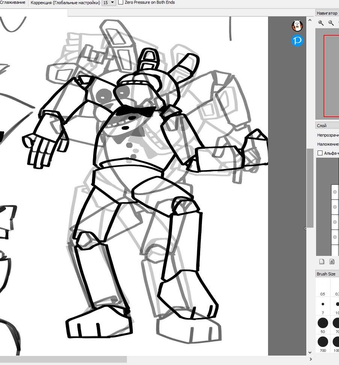
Task: Create a new normal layer with the blank page icon
Action: click(322, 262)
